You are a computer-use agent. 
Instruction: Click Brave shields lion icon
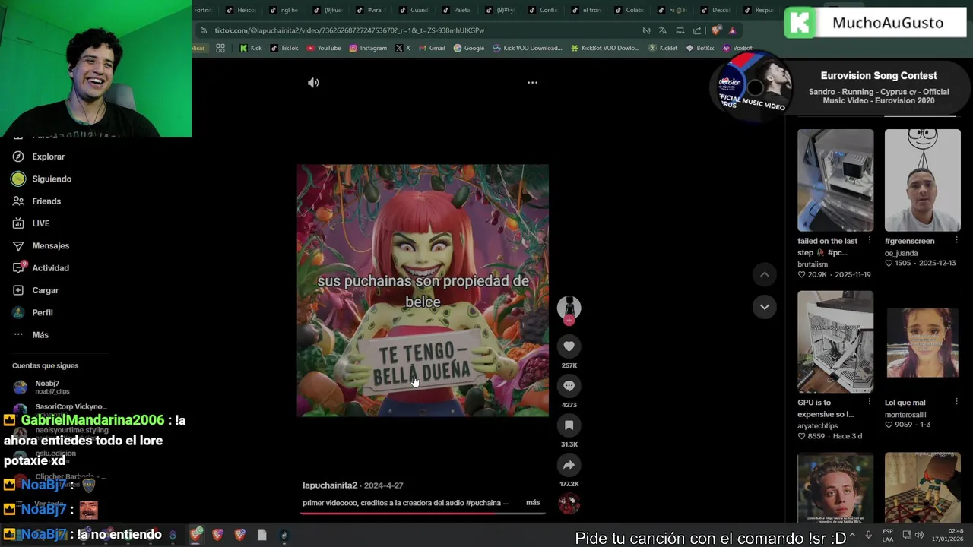coord(716,30)
